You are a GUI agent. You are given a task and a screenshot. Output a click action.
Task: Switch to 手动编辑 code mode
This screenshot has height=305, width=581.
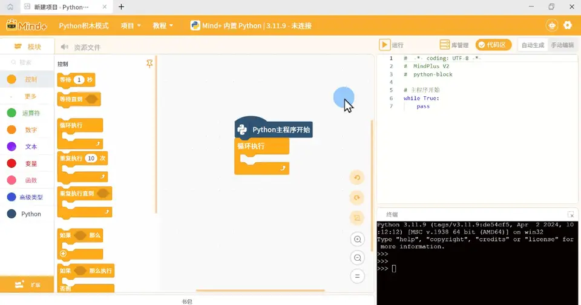(562, 45)
